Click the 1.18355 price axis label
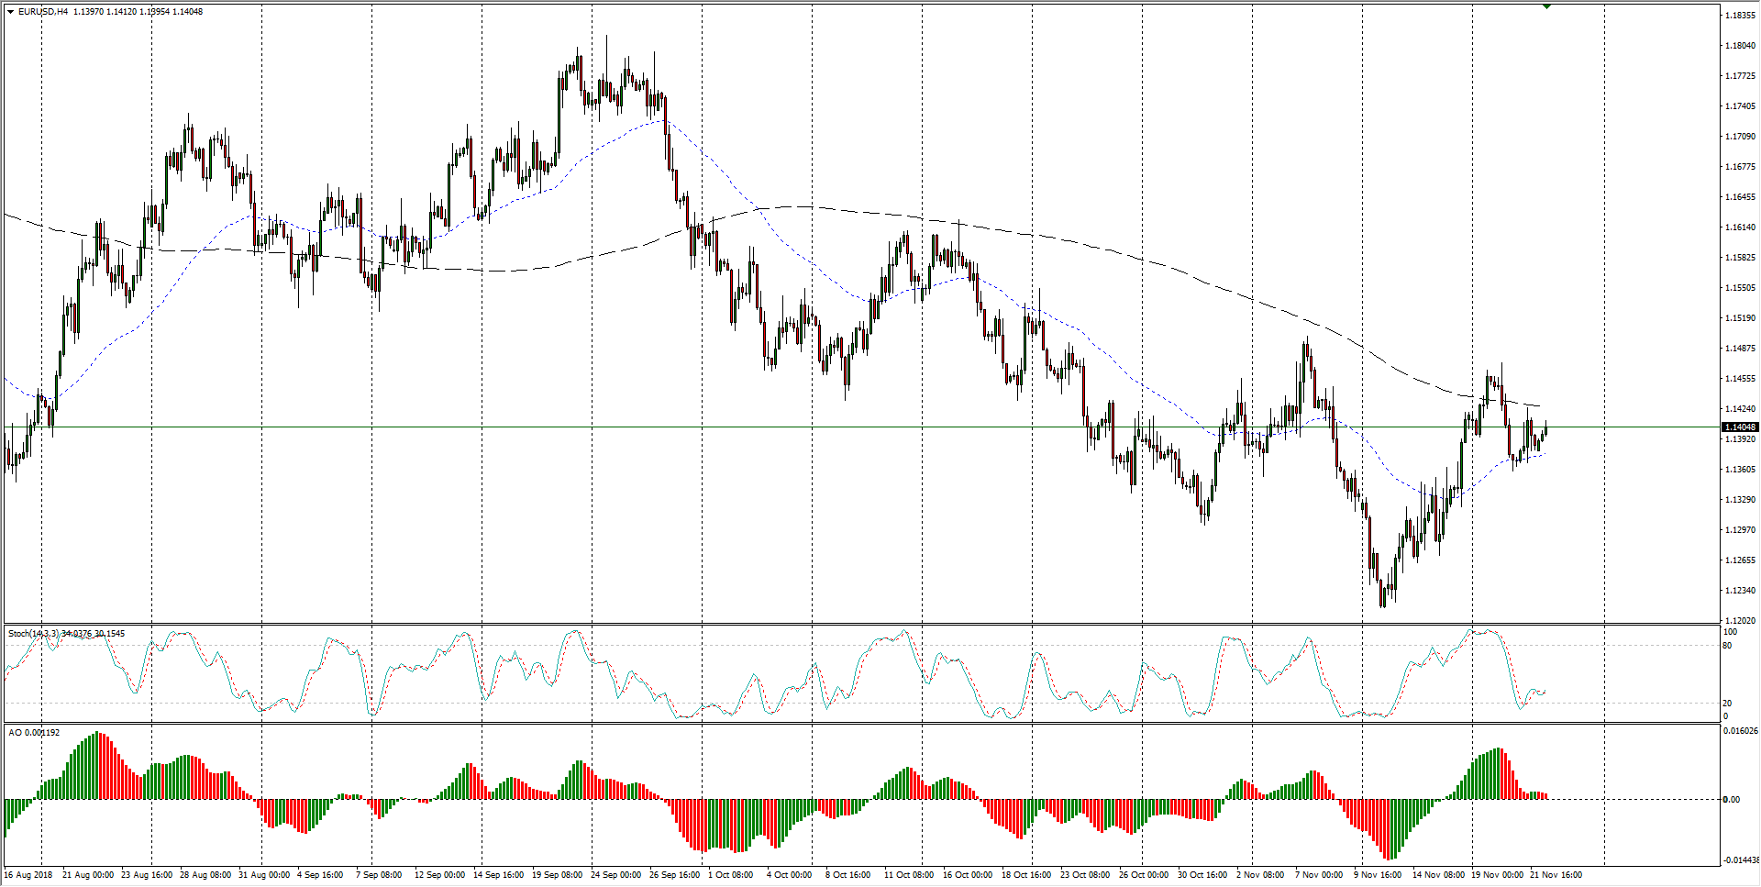Screen dimensions: 1761x887 [x=1740, y=16]
